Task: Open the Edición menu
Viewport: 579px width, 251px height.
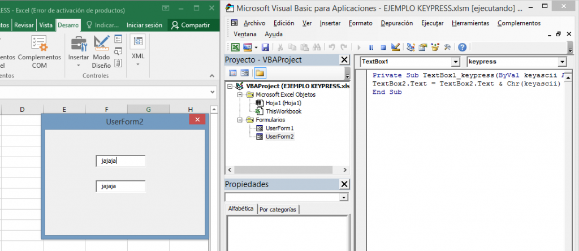Action: 284,23
